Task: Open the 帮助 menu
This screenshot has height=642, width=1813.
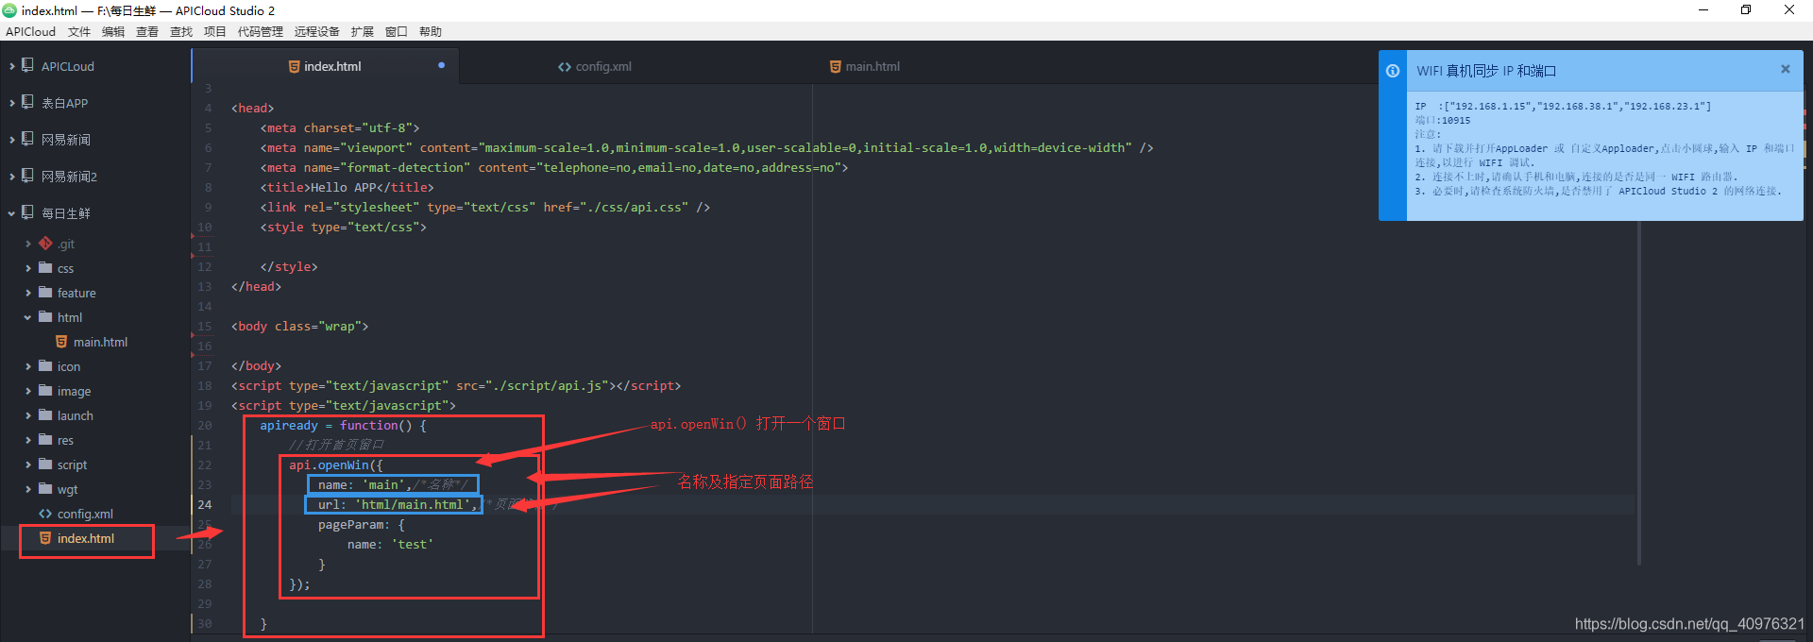Action: [431, 31]
